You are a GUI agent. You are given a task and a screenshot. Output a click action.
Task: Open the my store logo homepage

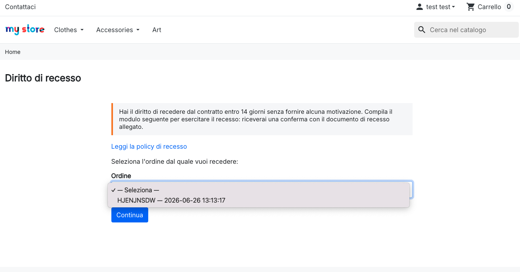[25, 30]
